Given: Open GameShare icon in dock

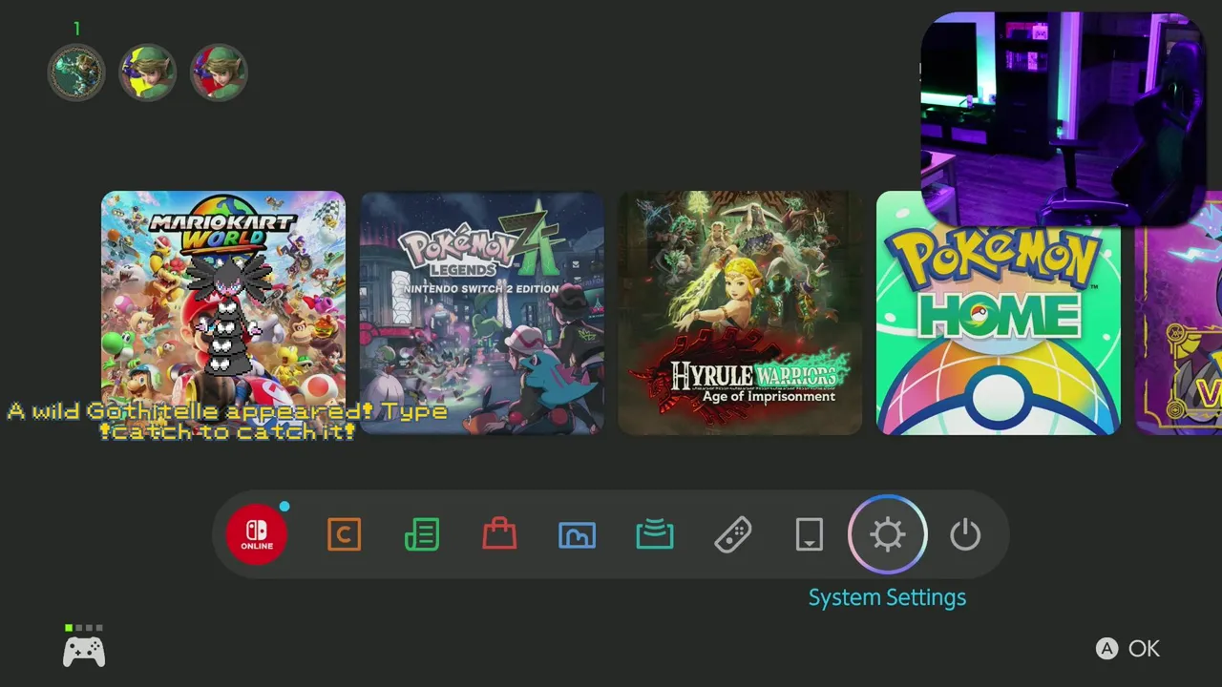Looking at the screenshot, I should [655, 534].
